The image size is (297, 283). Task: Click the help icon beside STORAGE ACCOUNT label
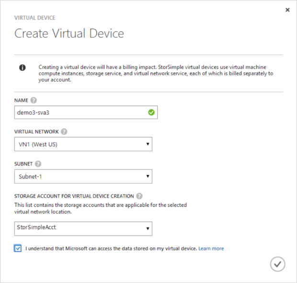click(139, 196)
